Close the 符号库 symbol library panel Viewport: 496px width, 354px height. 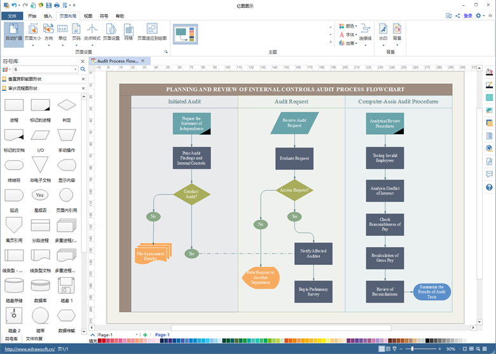[x=83, y=61]
